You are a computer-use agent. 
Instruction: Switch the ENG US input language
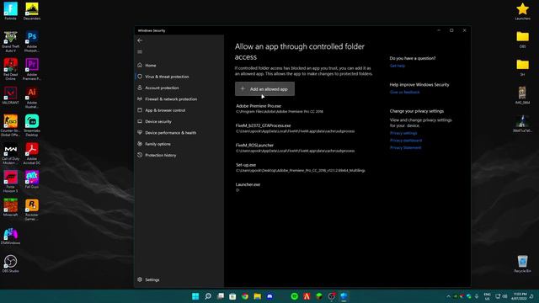[x=487, y=296]
